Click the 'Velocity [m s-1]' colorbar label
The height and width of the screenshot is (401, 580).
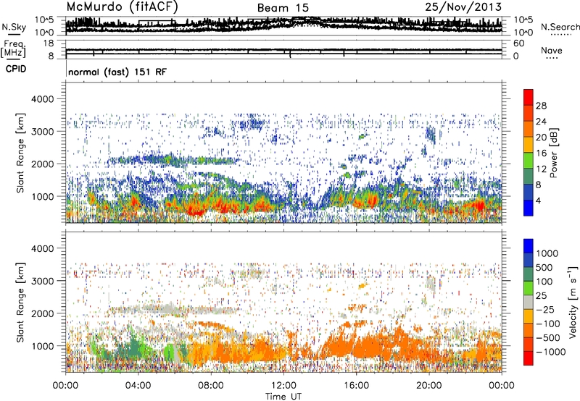coord(573,302)
